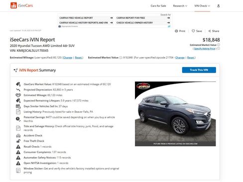Click the iSeeCars Market Value price tag icon

[18, 84]
